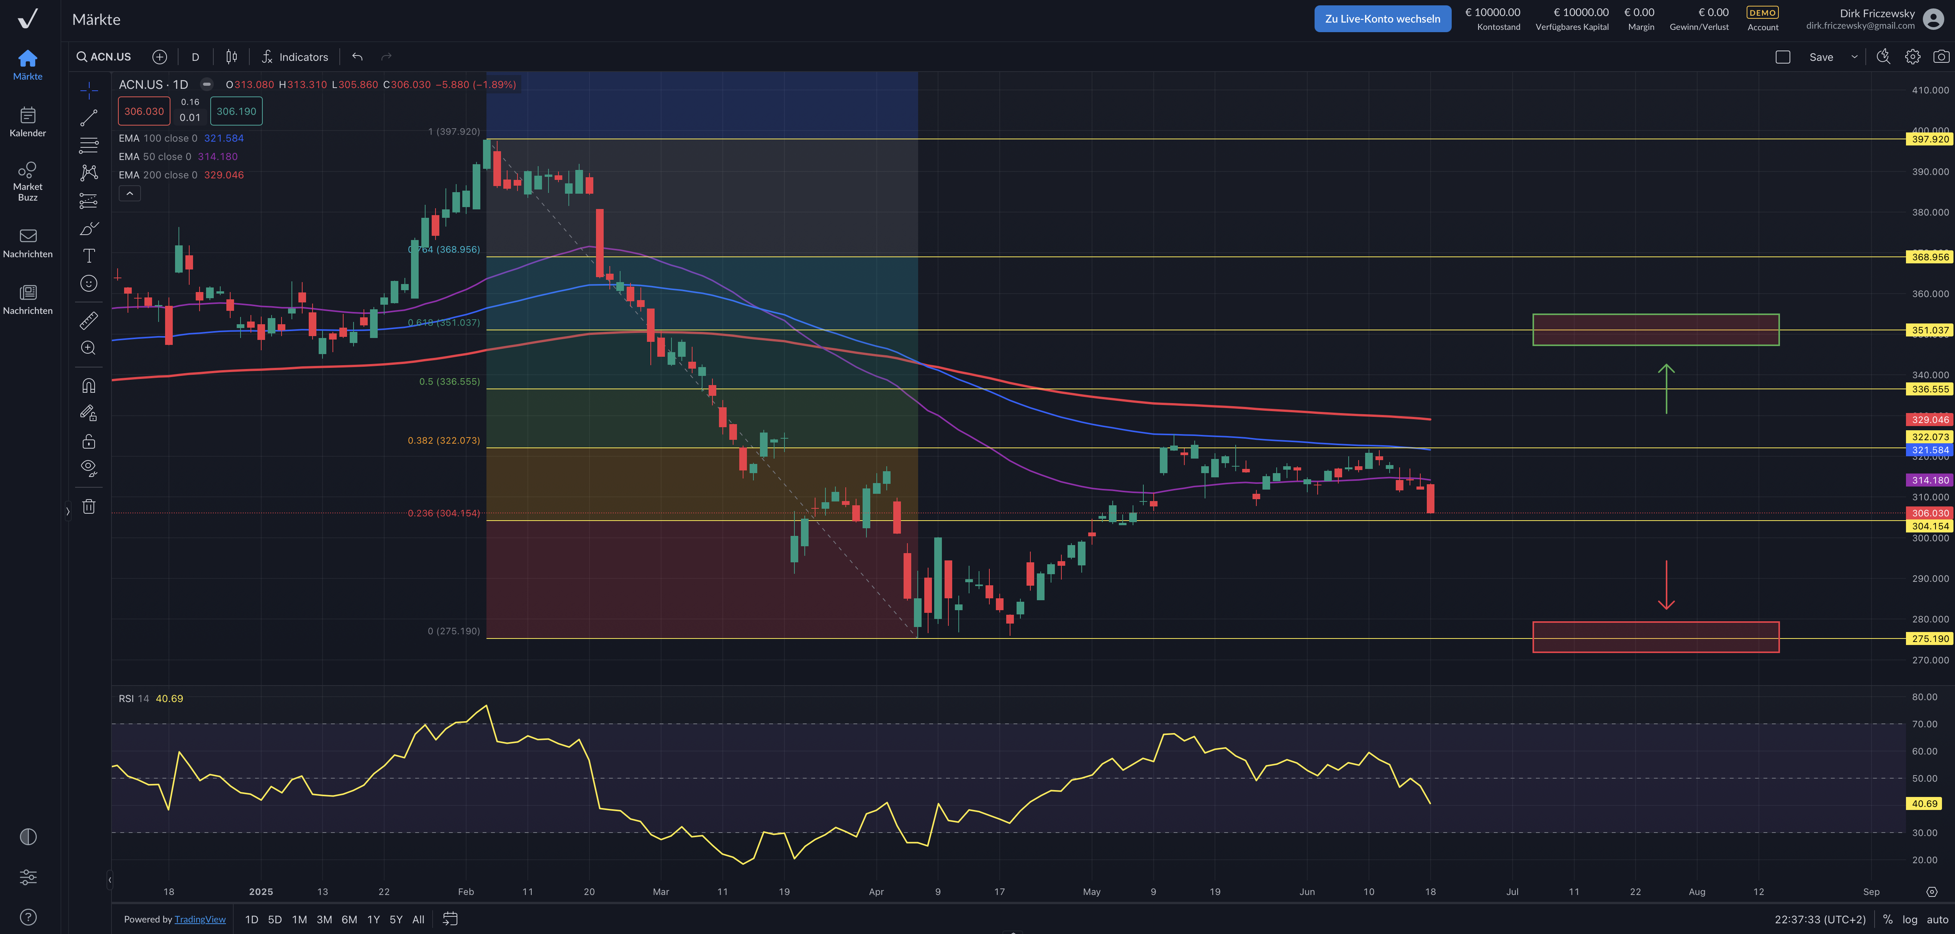The height and width of the screenshot is (934, 1955).
Task: Open the emoji stickers tool
Action: pos(89,283)
